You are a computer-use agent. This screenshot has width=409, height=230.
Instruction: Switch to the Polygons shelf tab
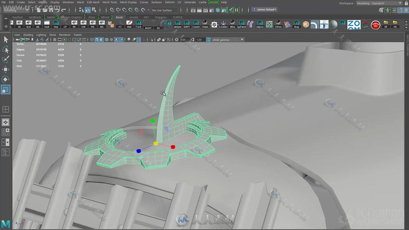(161, 17)
